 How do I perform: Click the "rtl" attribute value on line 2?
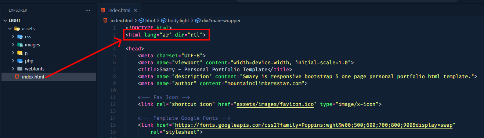(x=195, y=35)
